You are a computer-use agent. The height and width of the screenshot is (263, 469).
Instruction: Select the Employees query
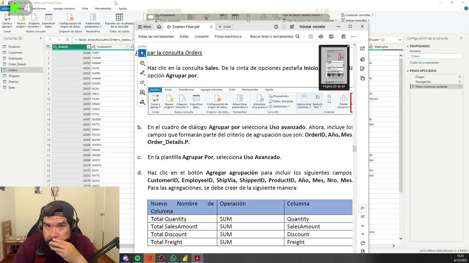point(15,58)
